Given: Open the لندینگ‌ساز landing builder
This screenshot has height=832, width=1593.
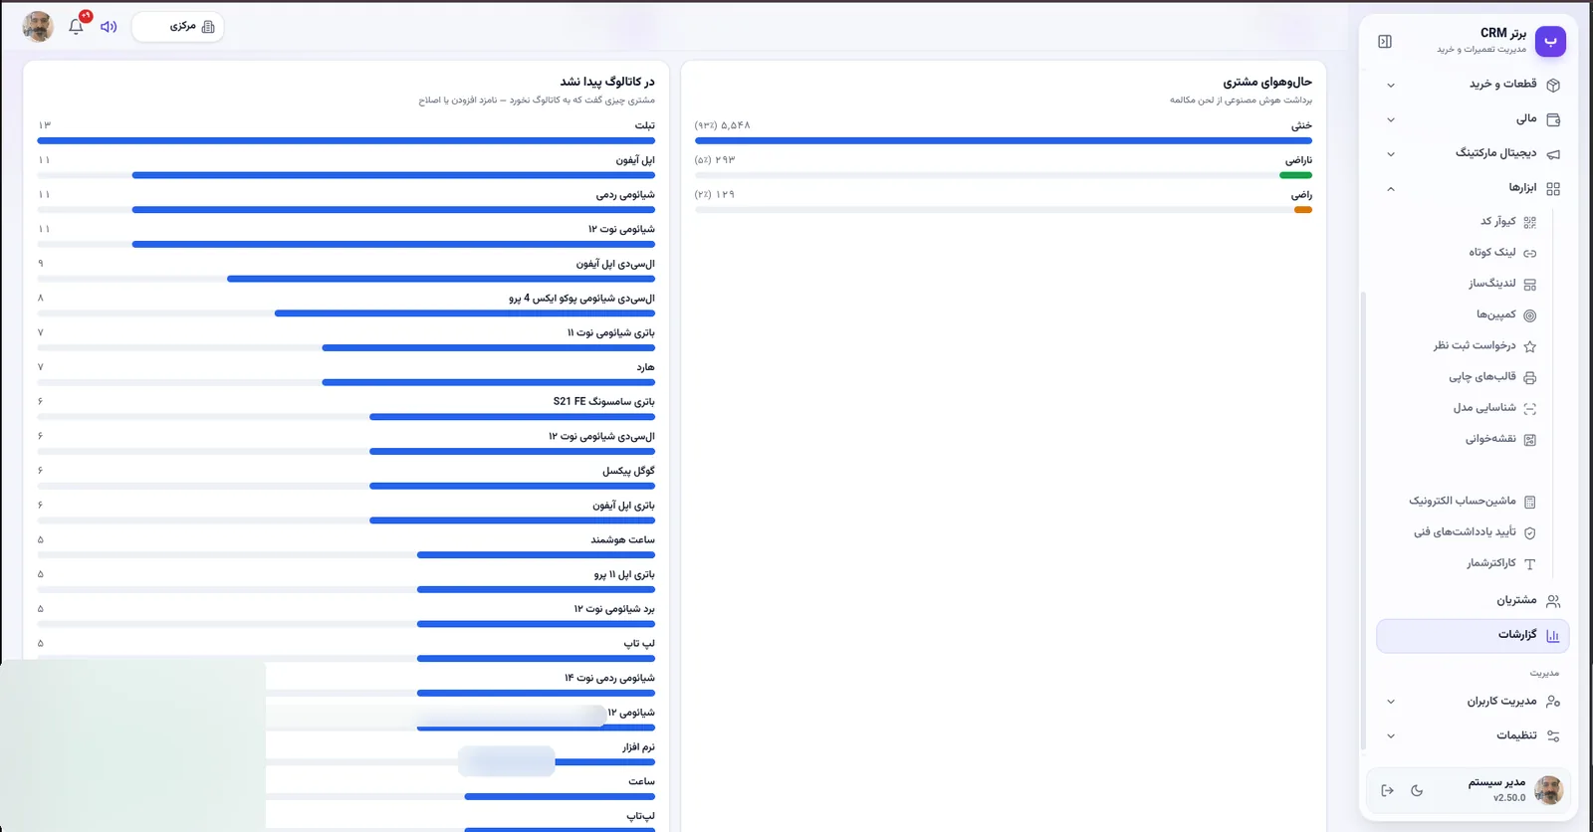Looking at the screenshot, I should tap(1501, 284).
